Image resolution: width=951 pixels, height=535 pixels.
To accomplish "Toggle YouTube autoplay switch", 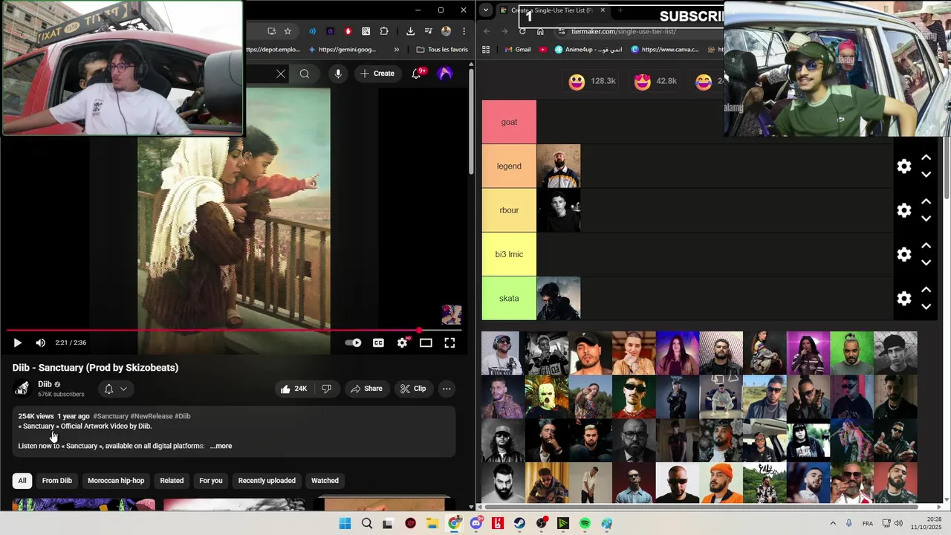I will [x=354, y=343].
